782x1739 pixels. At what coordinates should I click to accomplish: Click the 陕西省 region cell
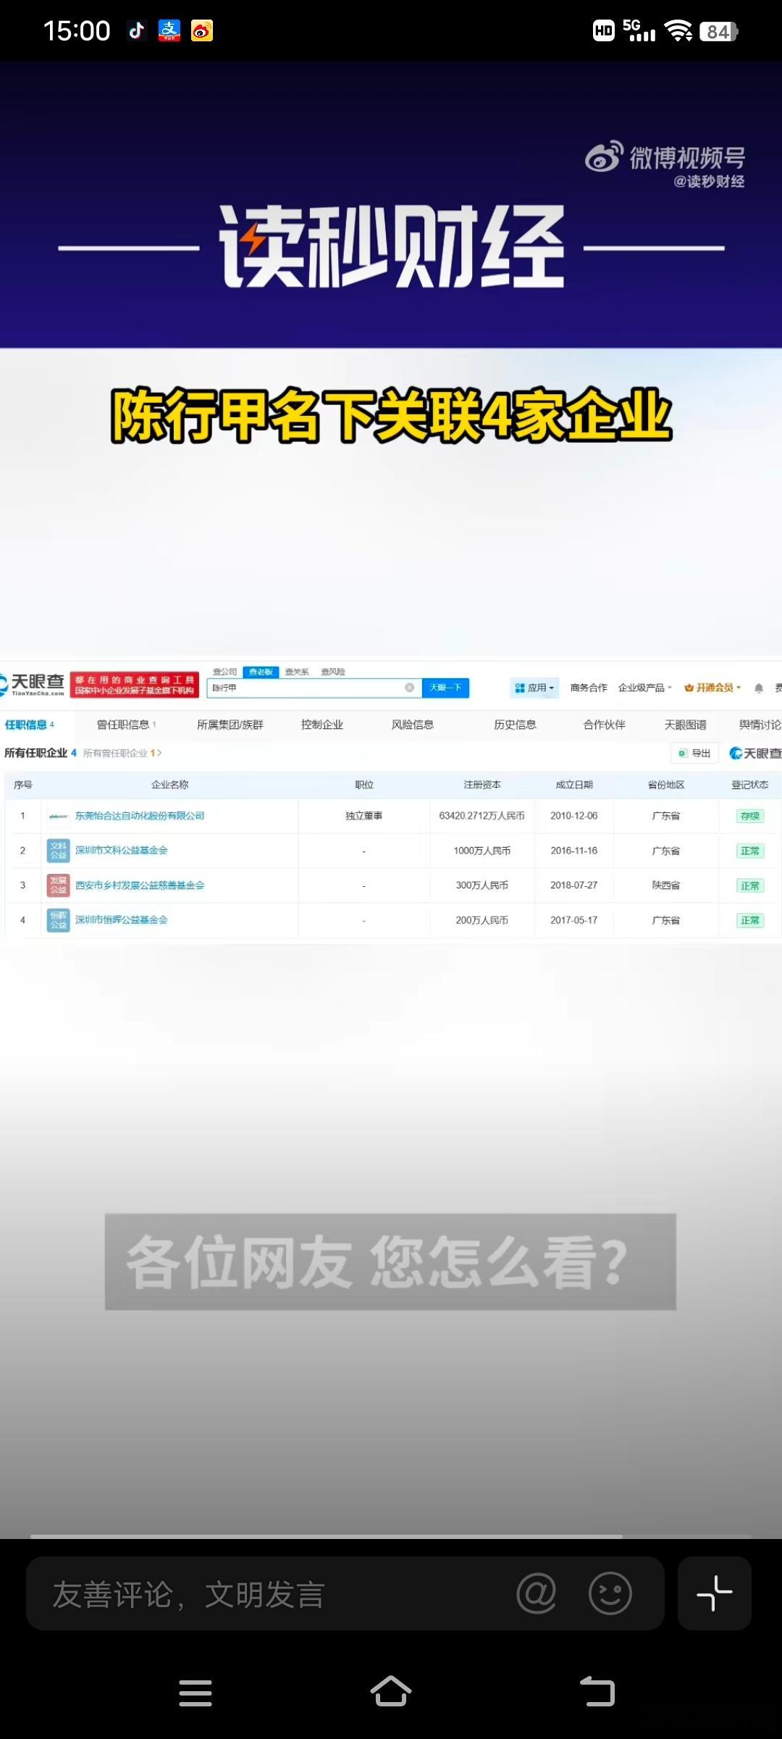coord(665,885)
